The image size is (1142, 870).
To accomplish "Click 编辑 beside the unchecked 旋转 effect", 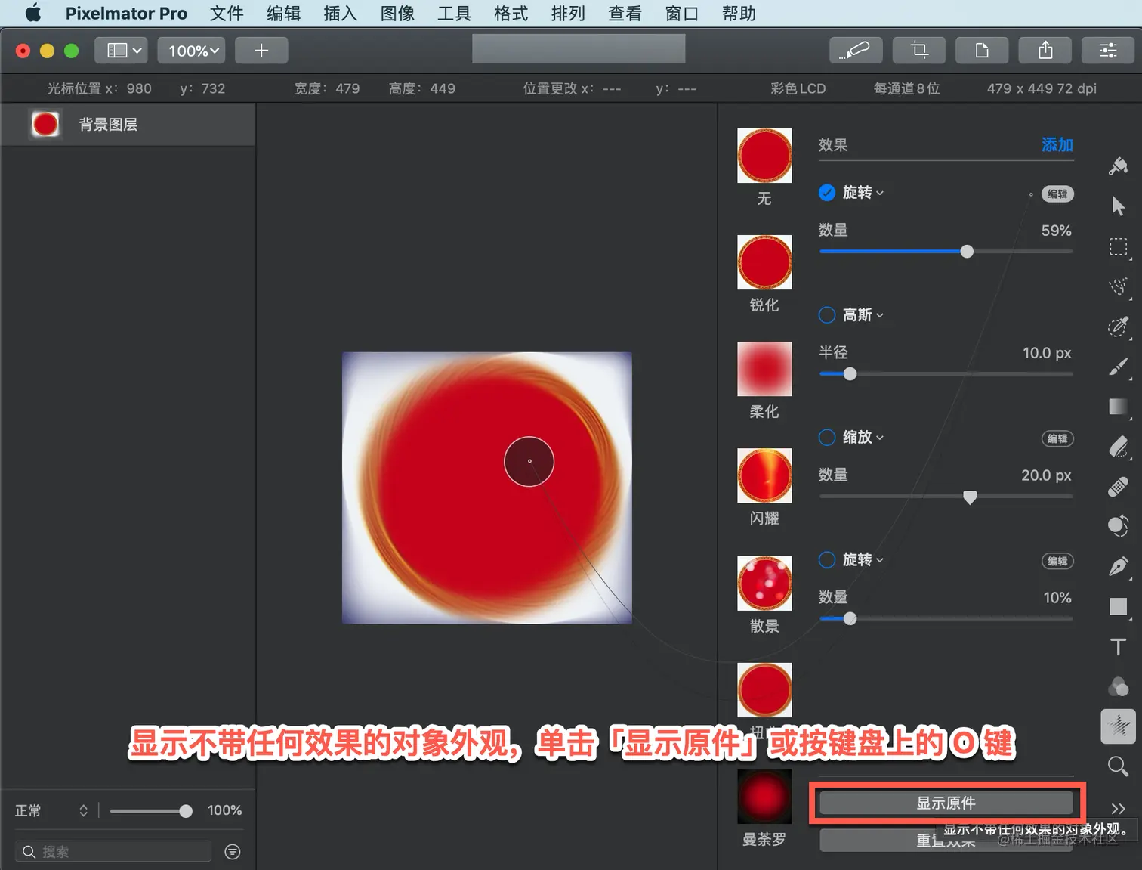I will coord(1057,561).
